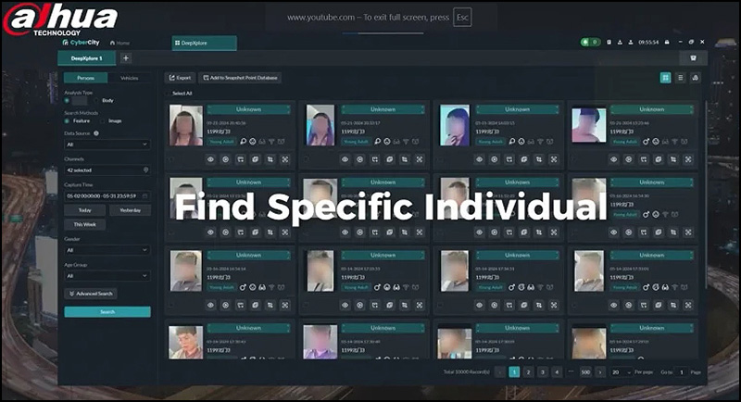Click the Capture Time date range field
The image size is (741, 402).
coord(107,195)
